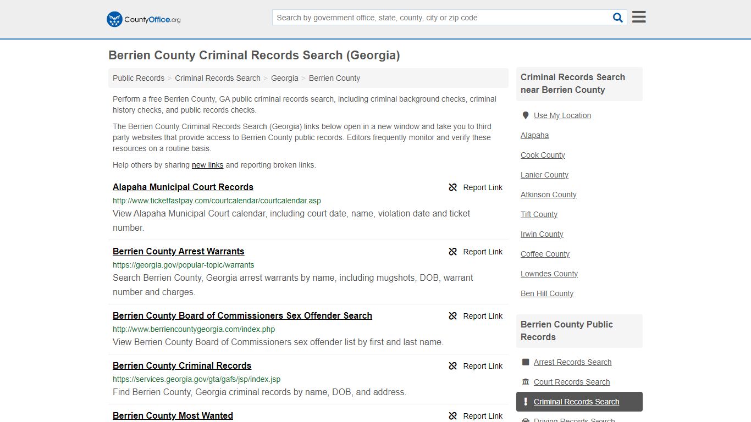Click the Court Records Search courthouse icon

pyautogui.click(x=526, y=382)
